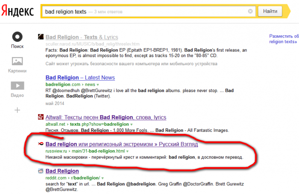Image resolution: width=299 pixels, height=194 pixels.
Task: Open the Видео video section icon
Action: pyautogui.click(x=17, y=86)
